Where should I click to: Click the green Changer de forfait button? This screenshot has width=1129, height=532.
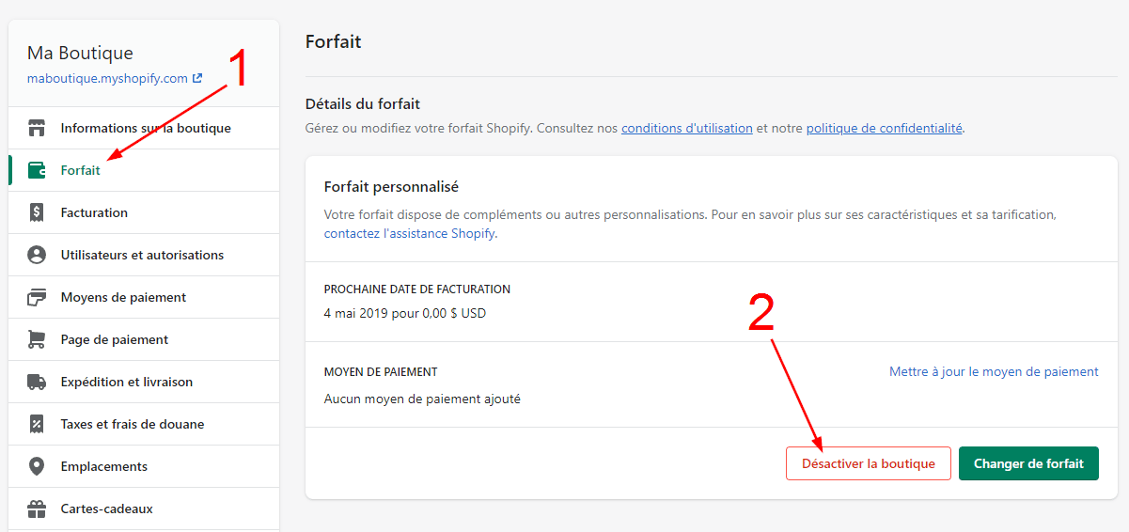pos(1028,463)
